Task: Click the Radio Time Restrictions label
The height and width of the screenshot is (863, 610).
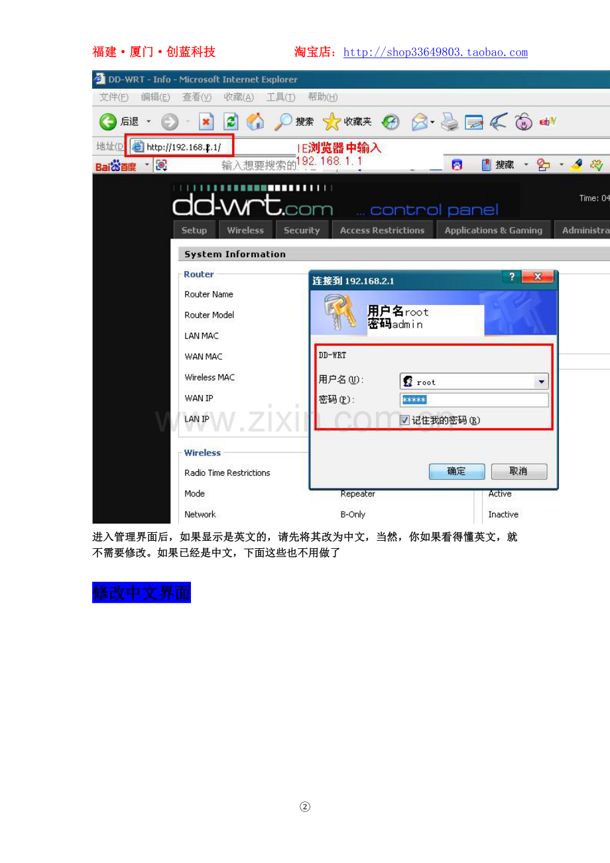Action: [x=227, y=473]
